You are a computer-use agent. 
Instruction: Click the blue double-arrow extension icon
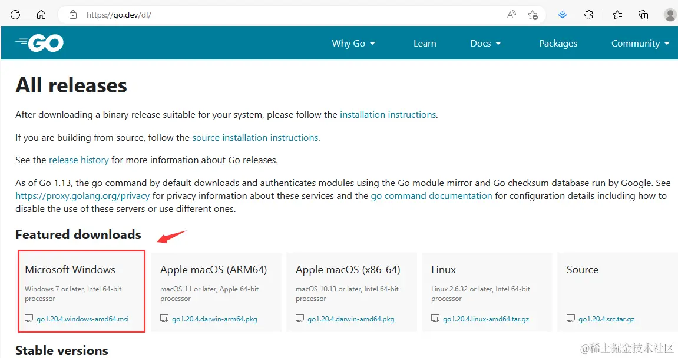tap(562, 15)
